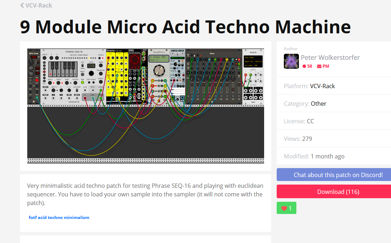Open Peter Wolkerstorfer's author profile

point(330,58)
